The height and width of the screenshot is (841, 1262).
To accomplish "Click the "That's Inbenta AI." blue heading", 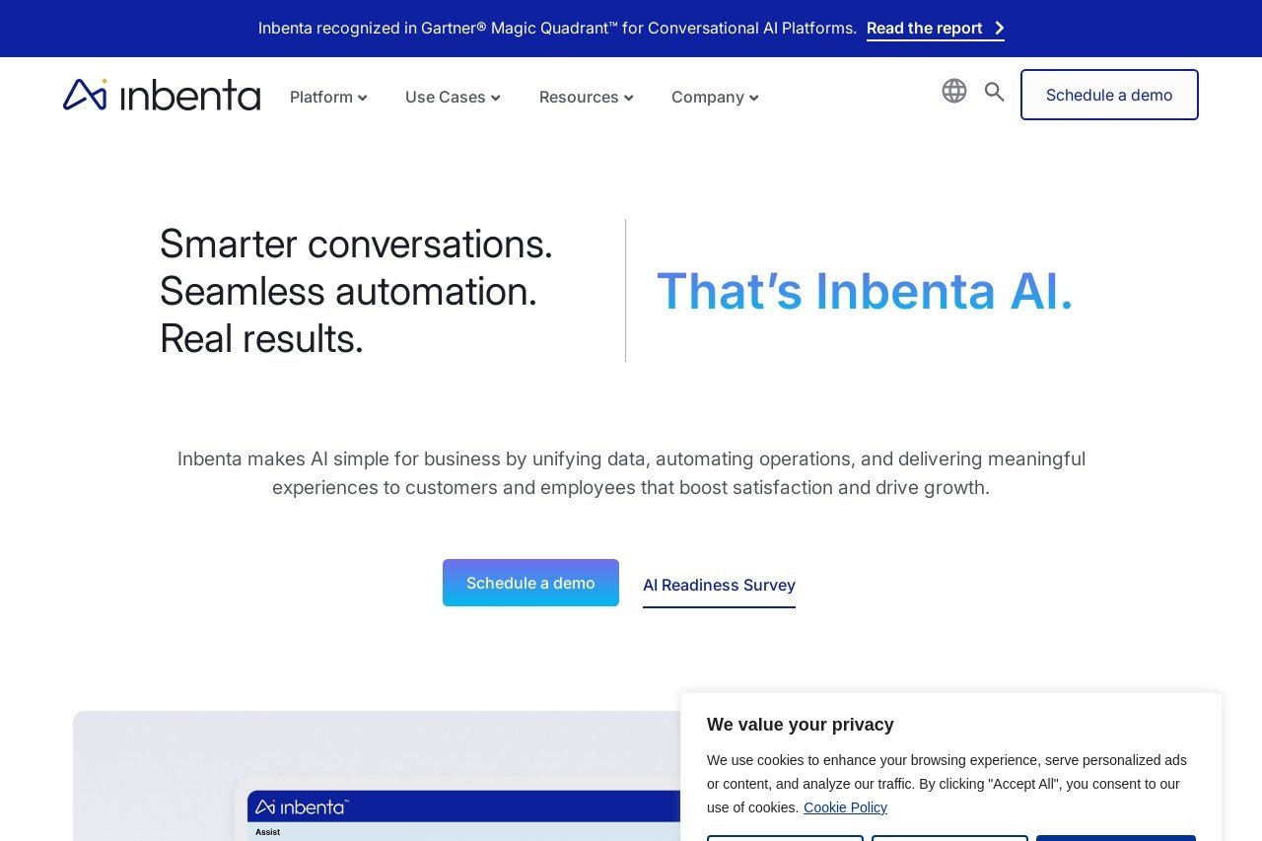I will click(x=865, y=291).
